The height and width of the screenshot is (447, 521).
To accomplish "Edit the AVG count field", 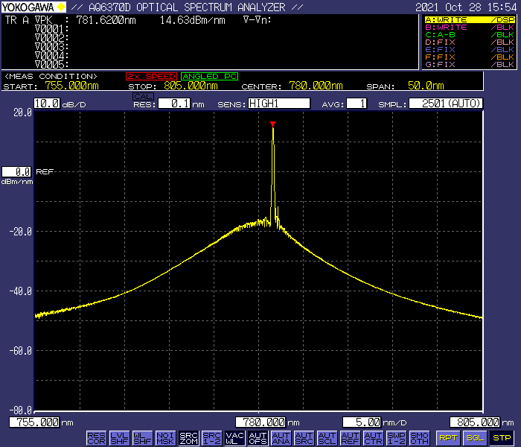I will [x=357, y=104].
